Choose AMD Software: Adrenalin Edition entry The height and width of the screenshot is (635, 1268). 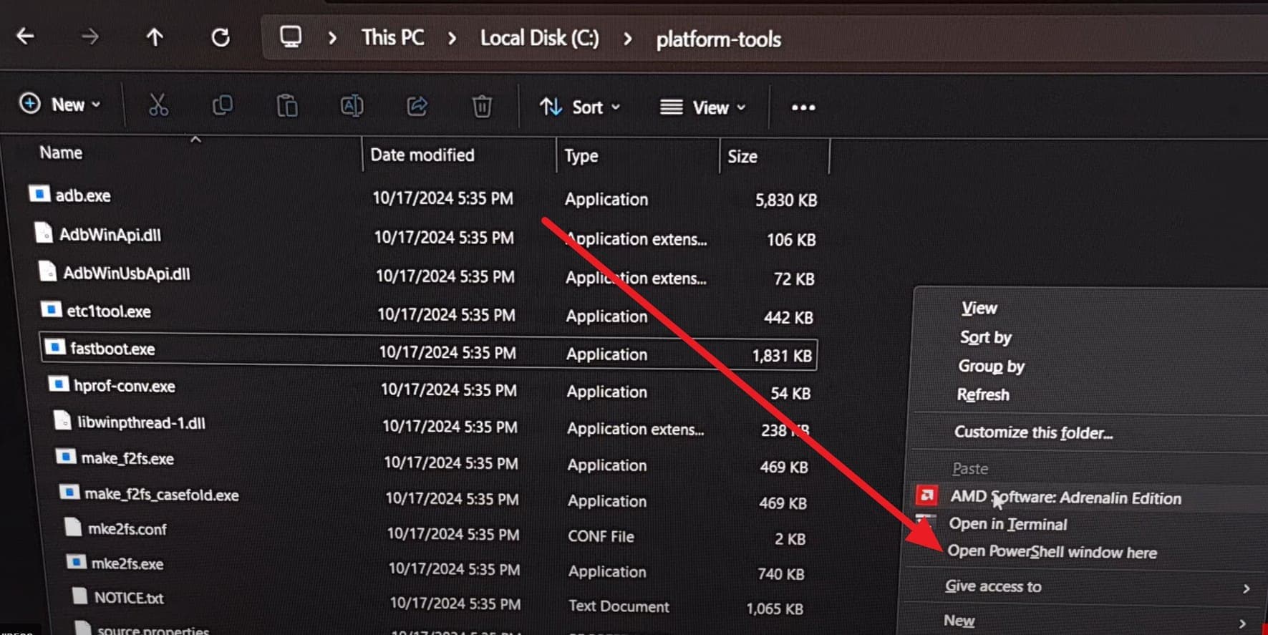(1065, 498)
